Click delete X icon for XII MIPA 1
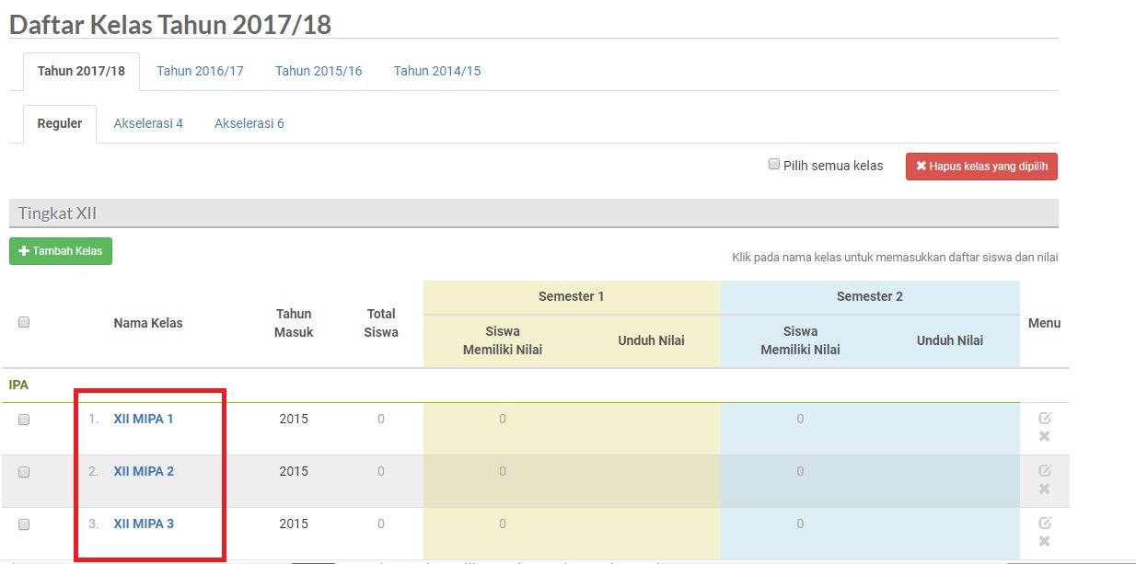The image size is (1136, 564). click(x=1045, y=436)
